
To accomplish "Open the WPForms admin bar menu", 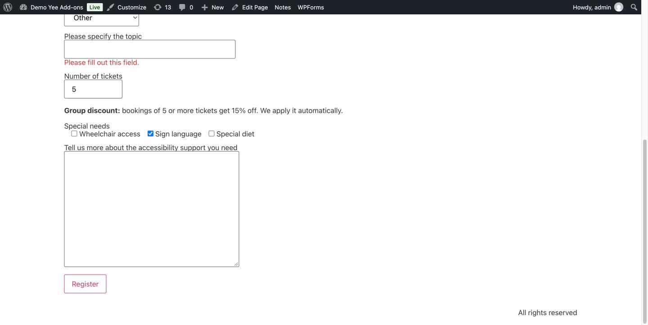I will (x=310, y=7).
